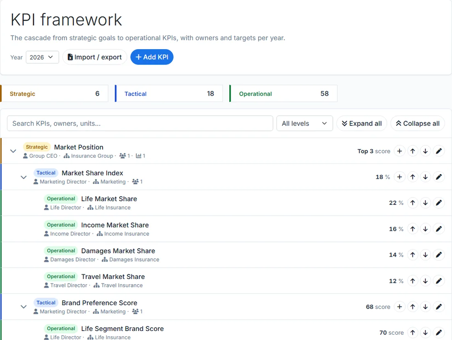Move Market Share Index up
452x340 pixels.
pos(413,177)
